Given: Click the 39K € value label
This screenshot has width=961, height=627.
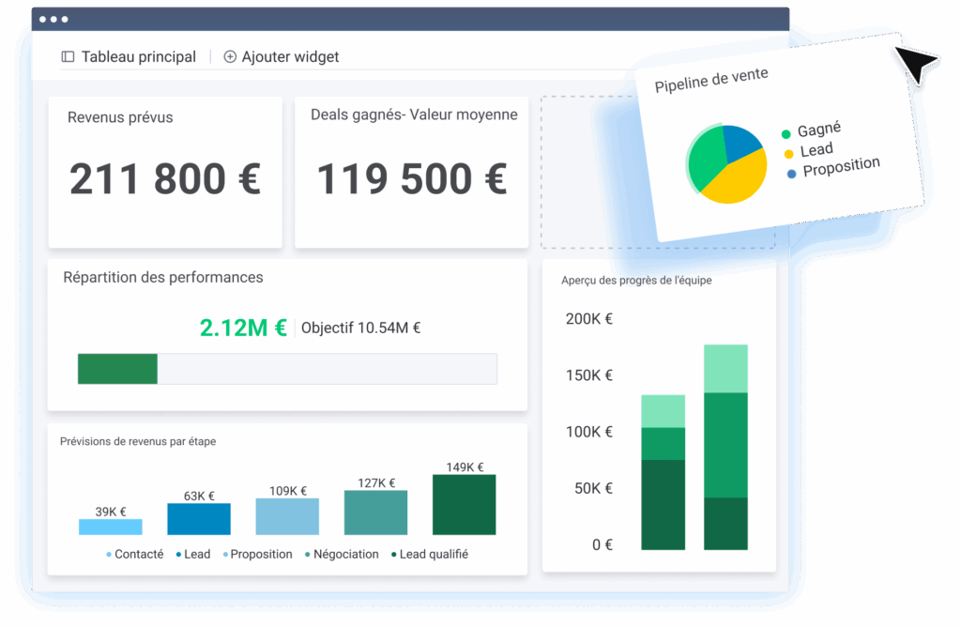Looking at the screenshot, I should point(111,512).
